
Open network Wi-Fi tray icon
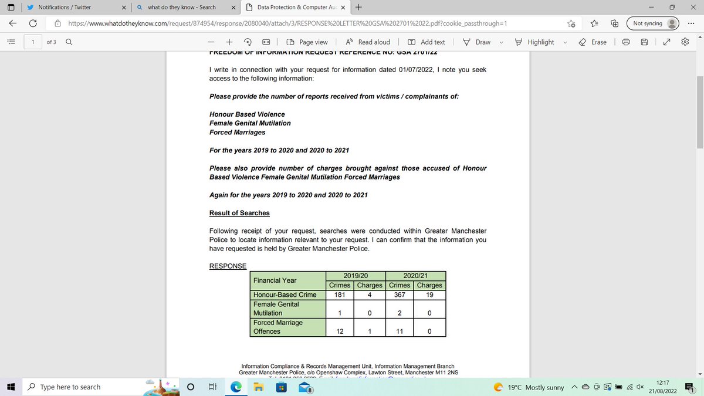[x=629, y=387]
